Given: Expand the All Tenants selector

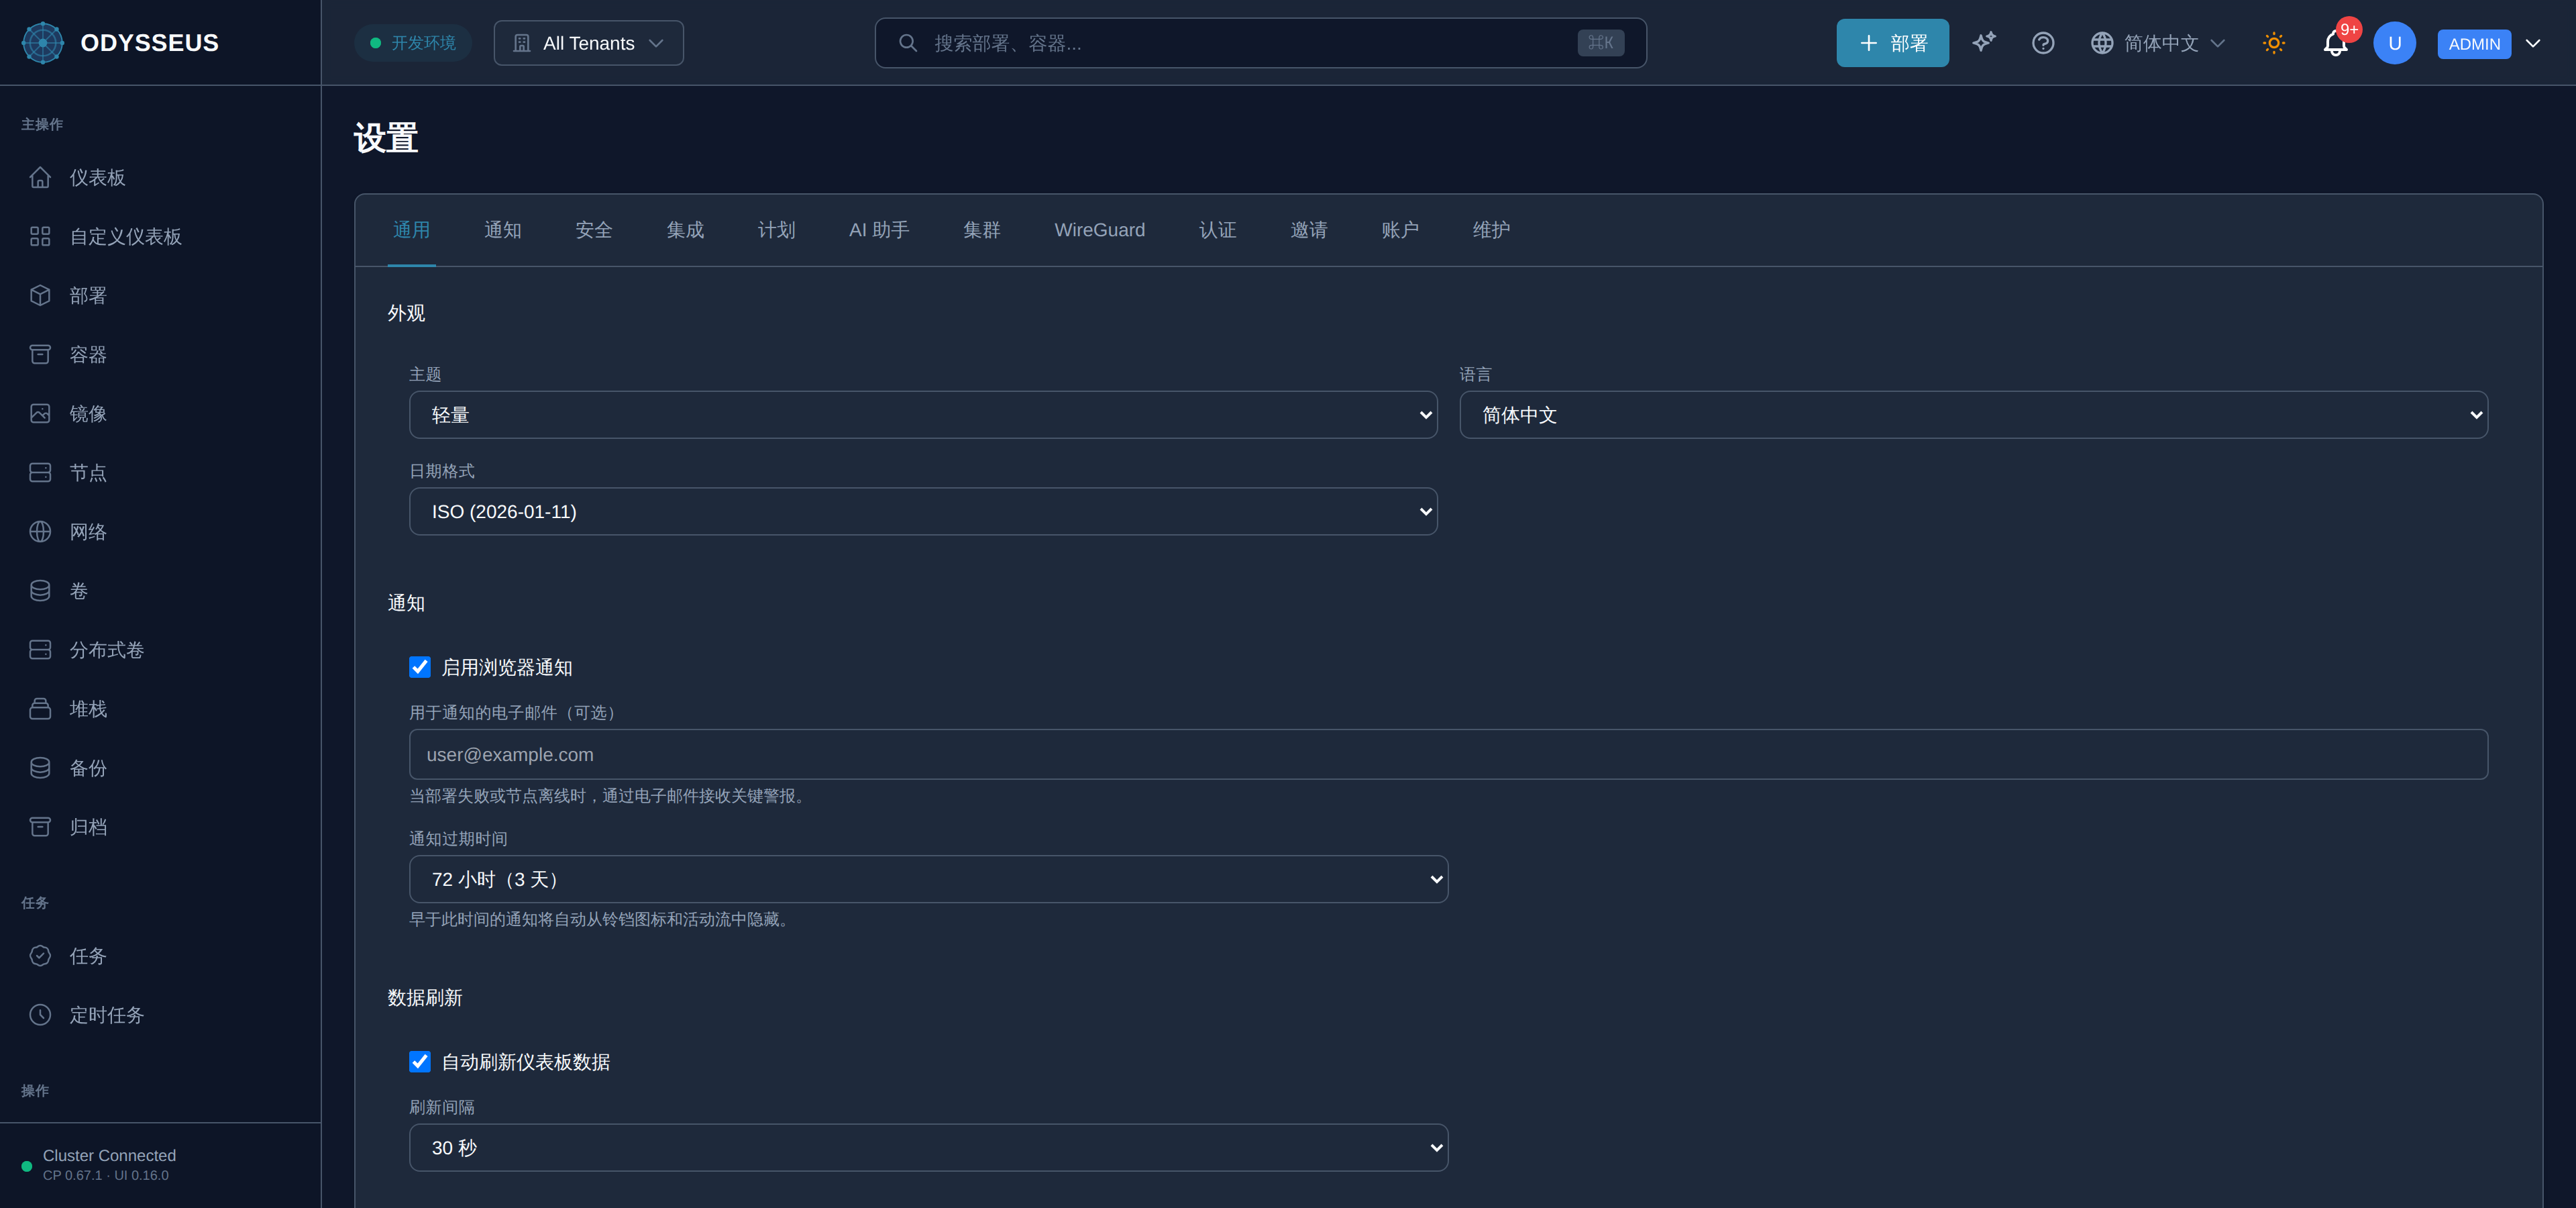Looking at the screenshot, I should [589, 43].
